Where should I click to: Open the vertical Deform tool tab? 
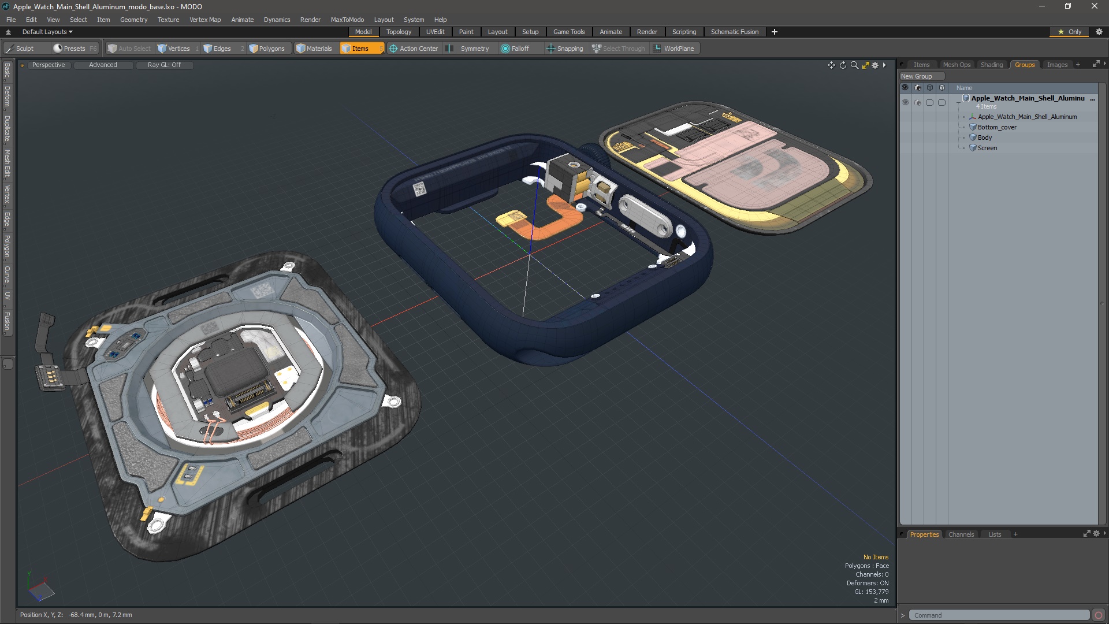[7, 96]
